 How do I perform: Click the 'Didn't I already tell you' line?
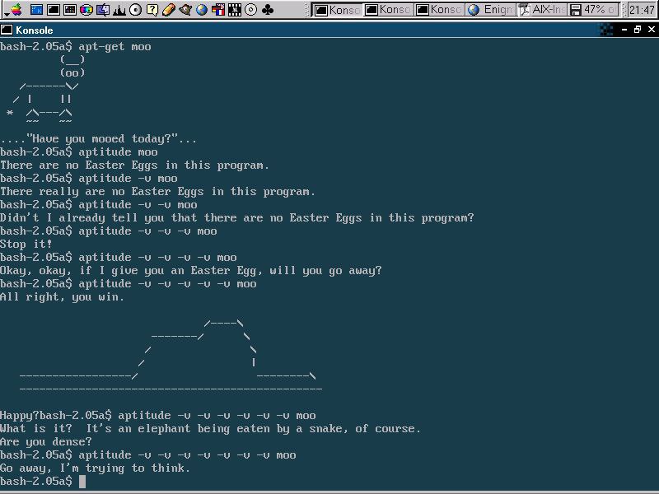tap(237, 218)
